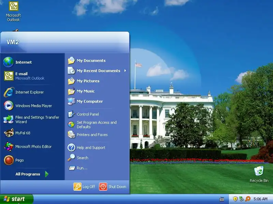Click the Help and Support question mark icon
The width and height of the screenshot is (273, 204).
71,148
